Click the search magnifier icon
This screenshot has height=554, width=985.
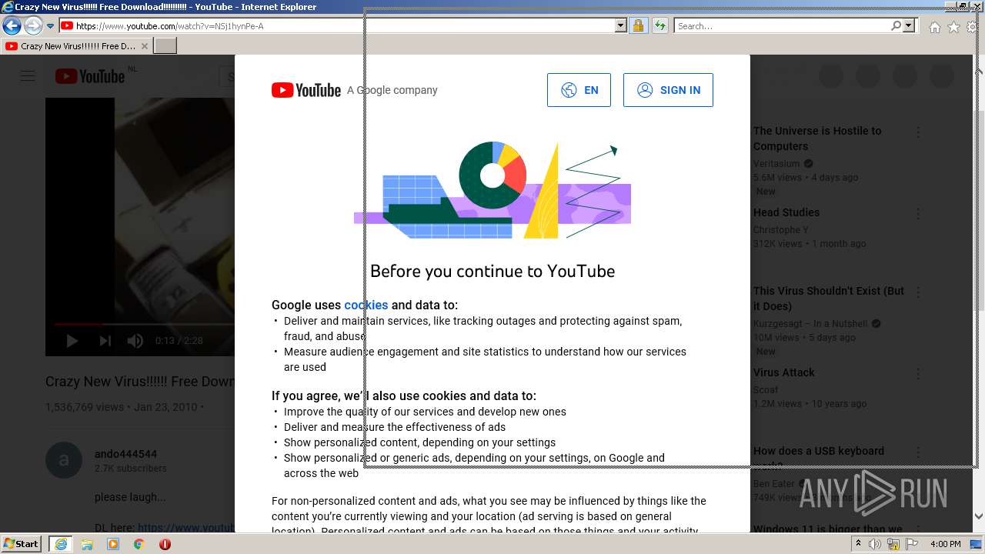896,26
